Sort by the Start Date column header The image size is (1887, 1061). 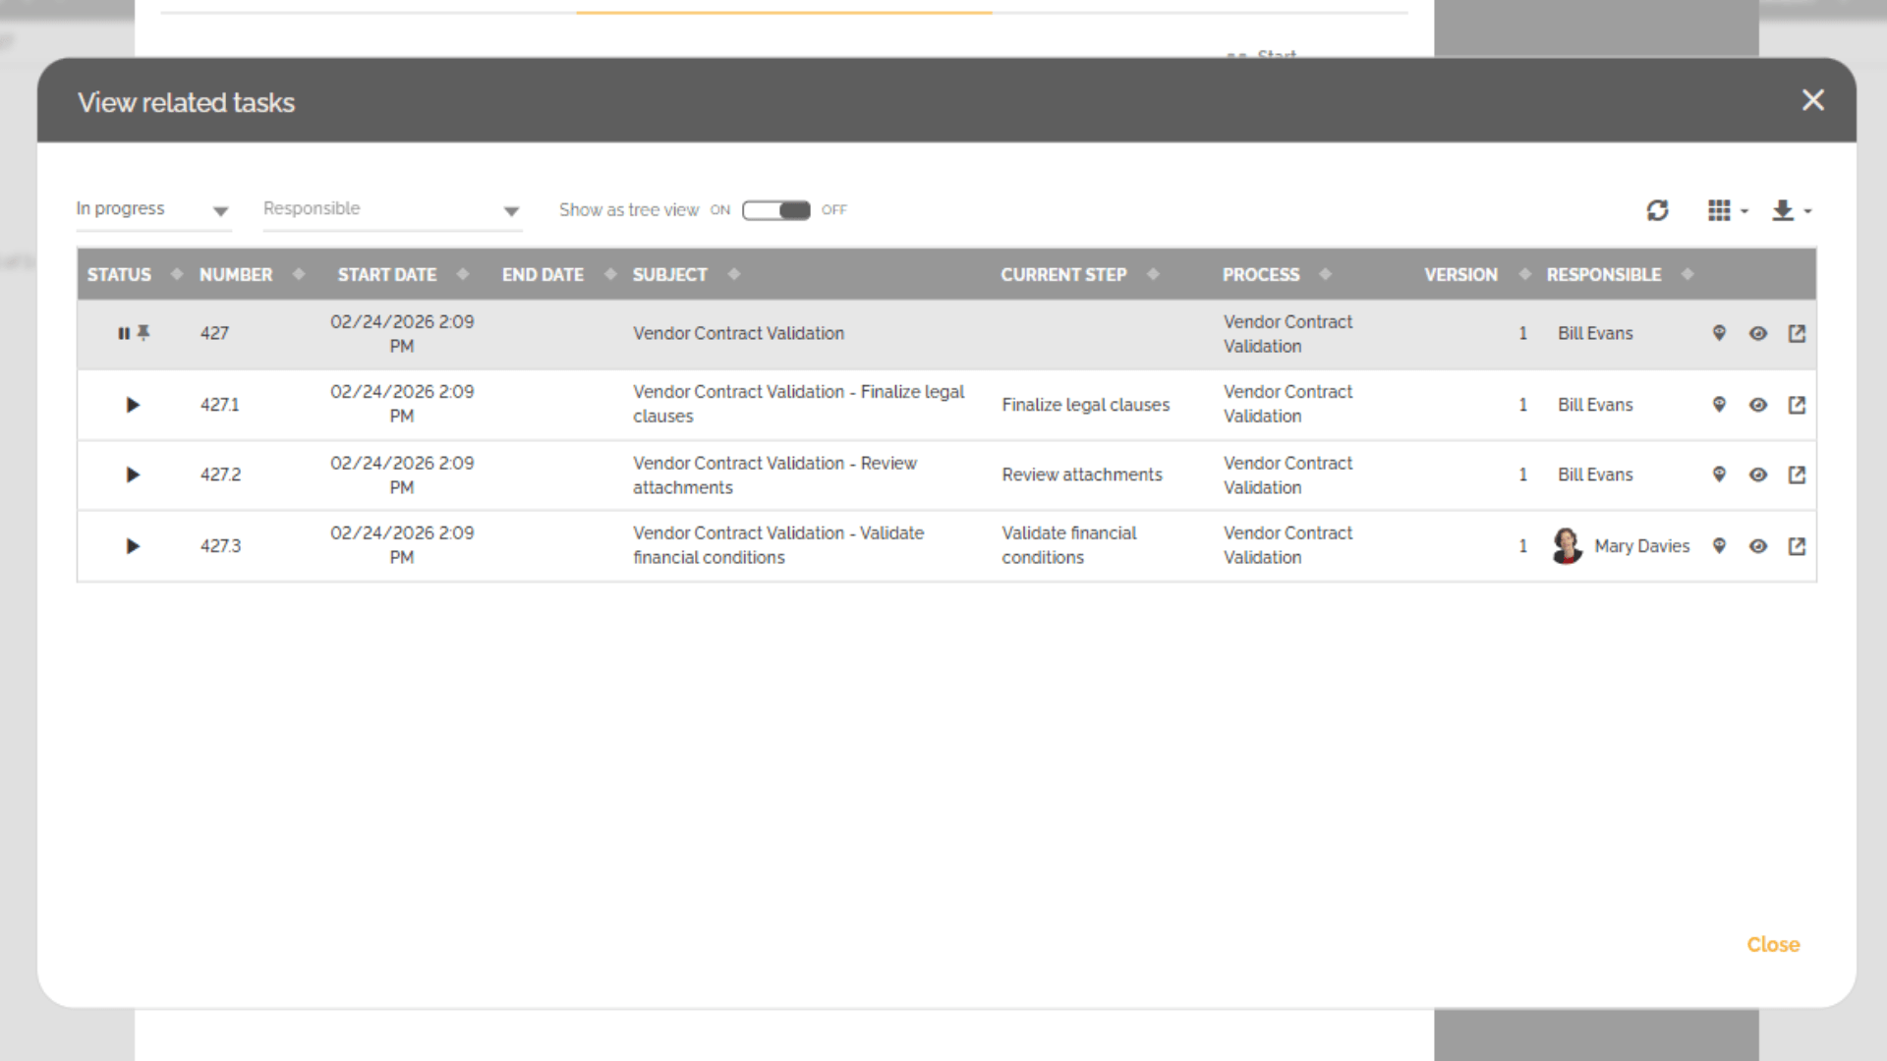pyautogui.click(x=387, y=275)
